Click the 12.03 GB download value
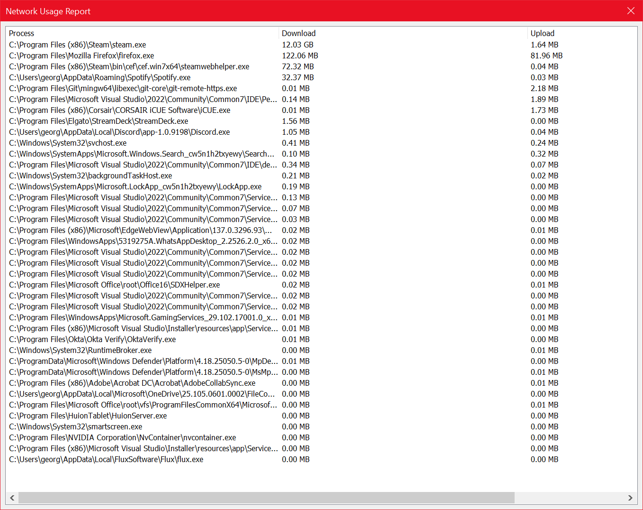The height and width of the screenshot is (510, 643). [298, 45]
